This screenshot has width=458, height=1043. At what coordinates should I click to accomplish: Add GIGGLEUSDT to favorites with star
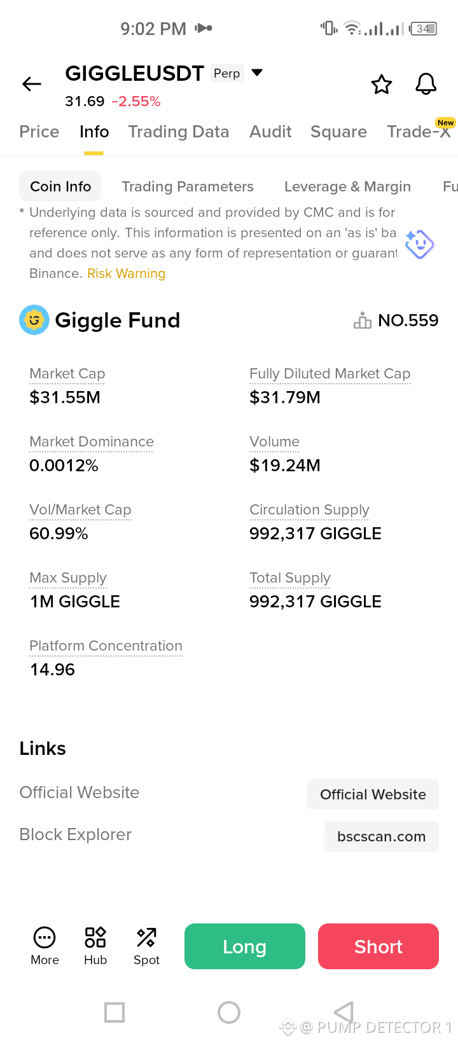(382, 84)
